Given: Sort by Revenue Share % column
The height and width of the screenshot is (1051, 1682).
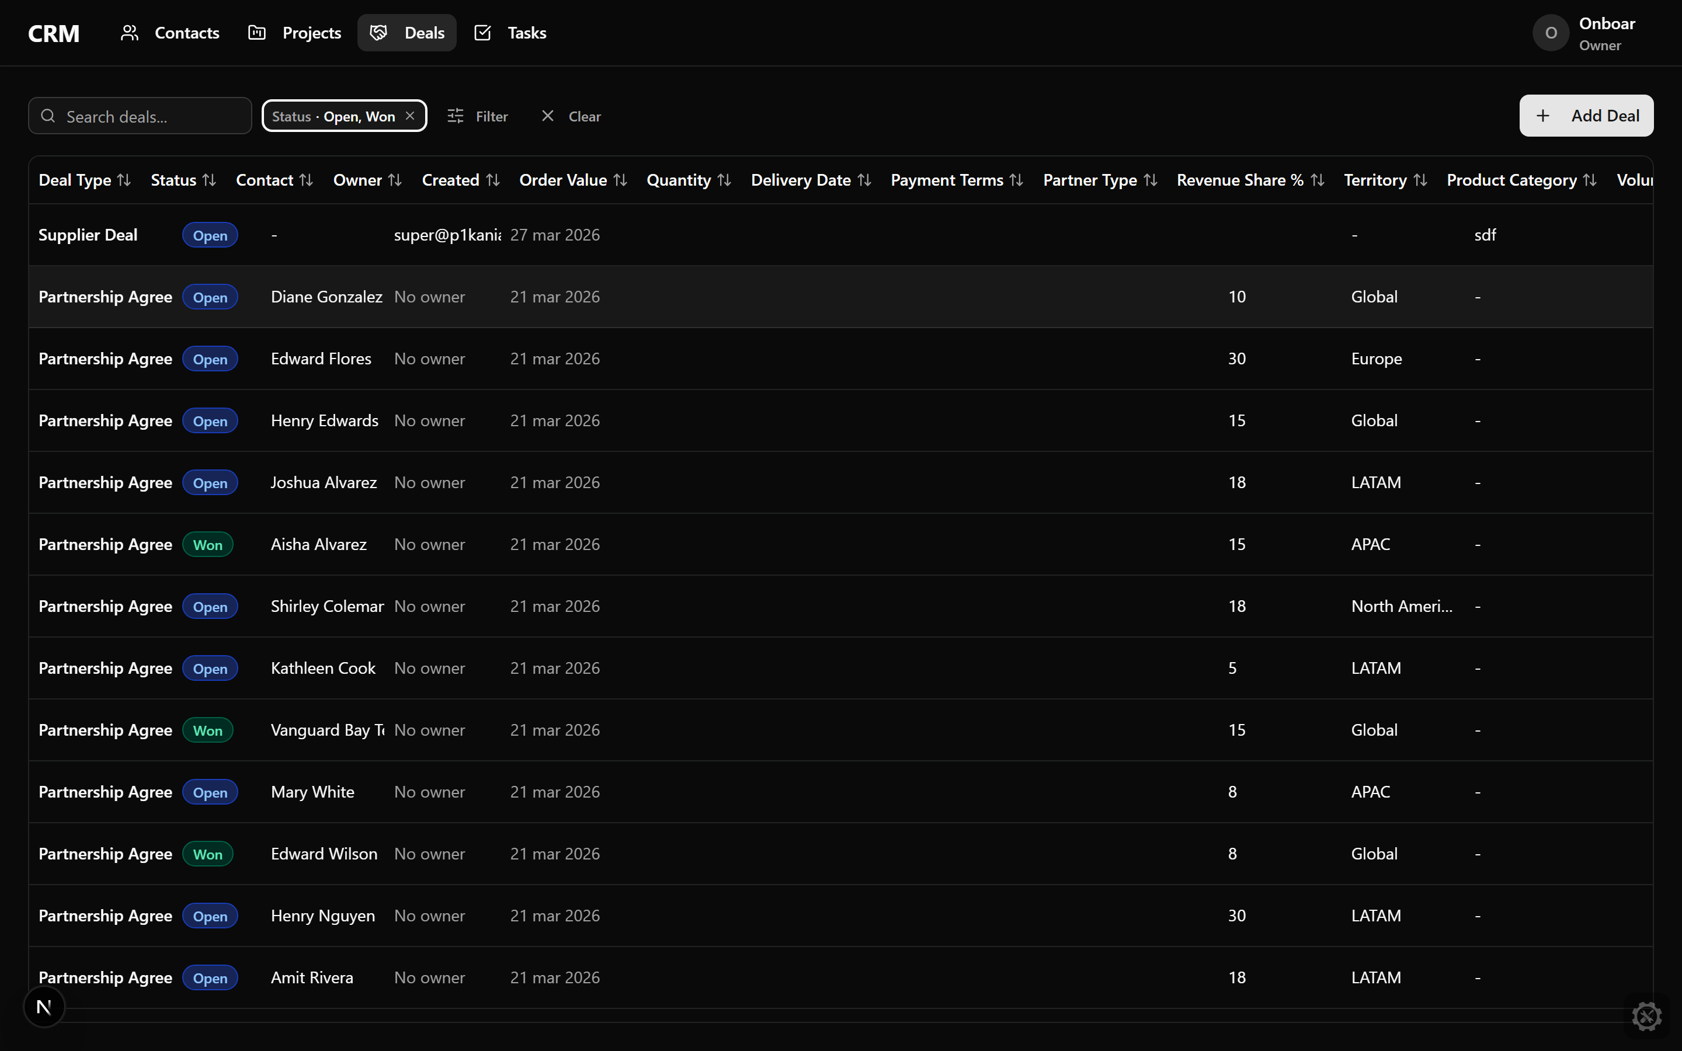Looking at the screenshot, I should click(x=1317, y=180).
